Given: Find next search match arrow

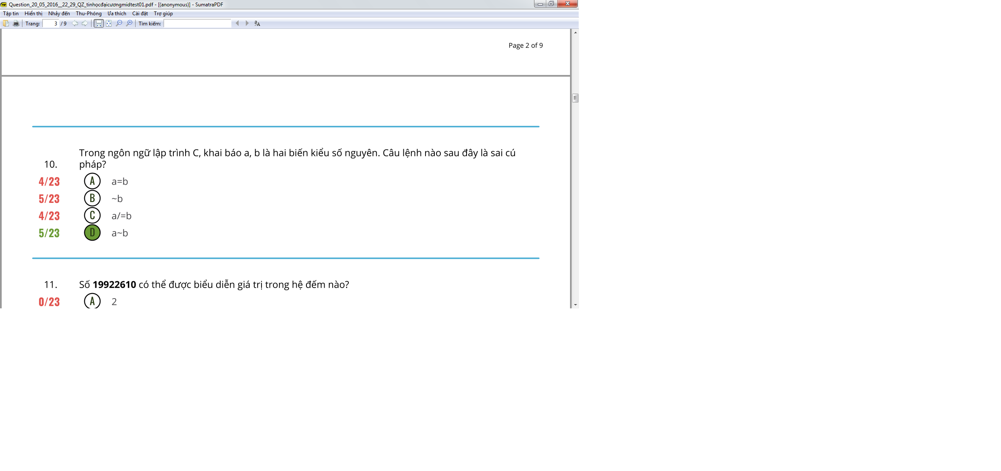Looking at the screenshot, I should [247, 23].
